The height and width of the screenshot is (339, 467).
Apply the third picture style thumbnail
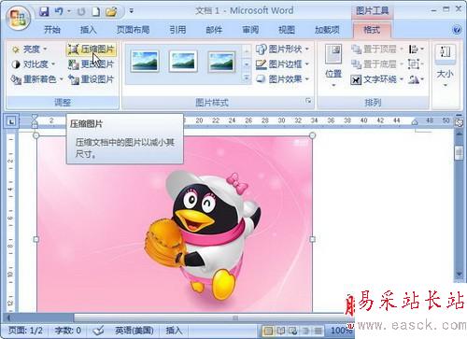221,62
